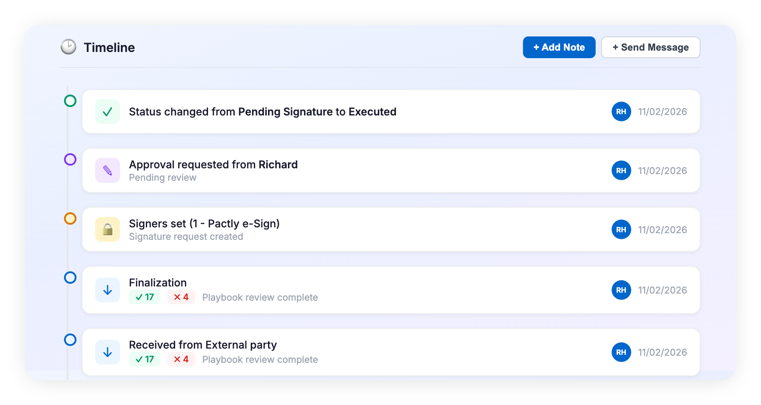Click RH avatar on the Signers set entry

coord(621,230)
